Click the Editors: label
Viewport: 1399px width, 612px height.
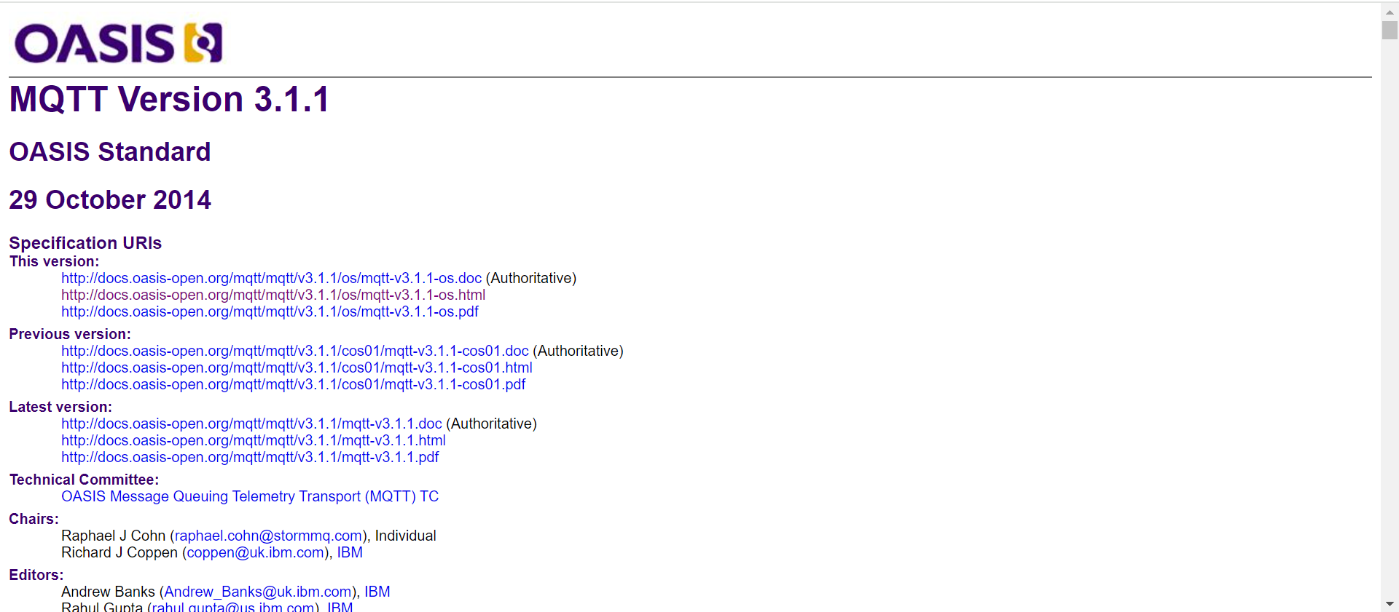36,575
